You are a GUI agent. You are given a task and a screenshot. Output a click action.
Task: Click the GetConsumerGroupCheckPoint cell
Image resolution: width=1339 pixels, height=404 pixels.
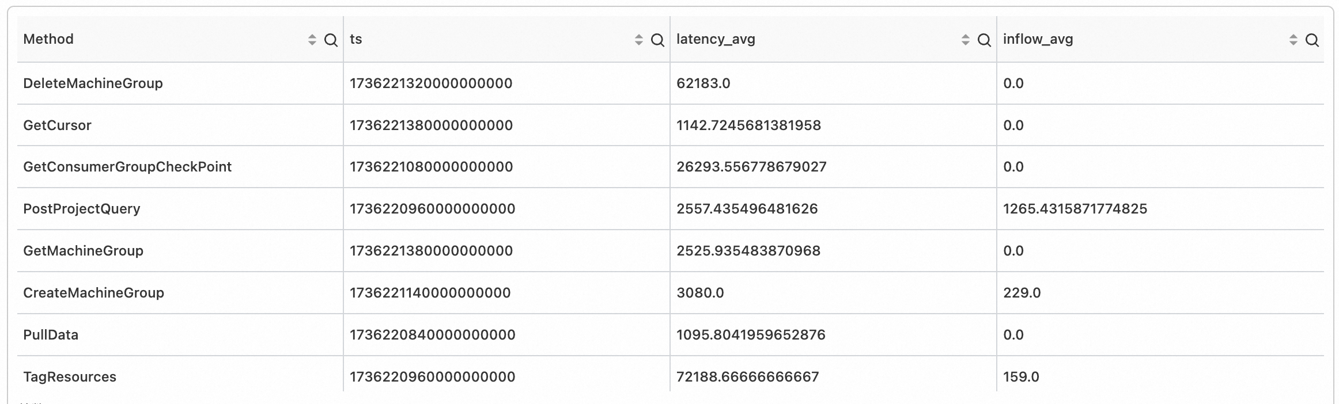point(127,167)
